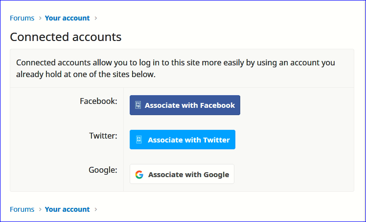
Task: Click the chevron after the top Your account breadcrumb
Action: tap(96, 19)
